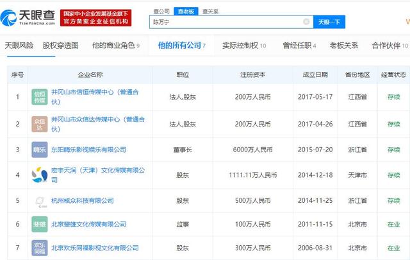Open 东阳嗨乐影视娱乐有限公司 link
The image size is (410, 260).
[x=88, y=150]
